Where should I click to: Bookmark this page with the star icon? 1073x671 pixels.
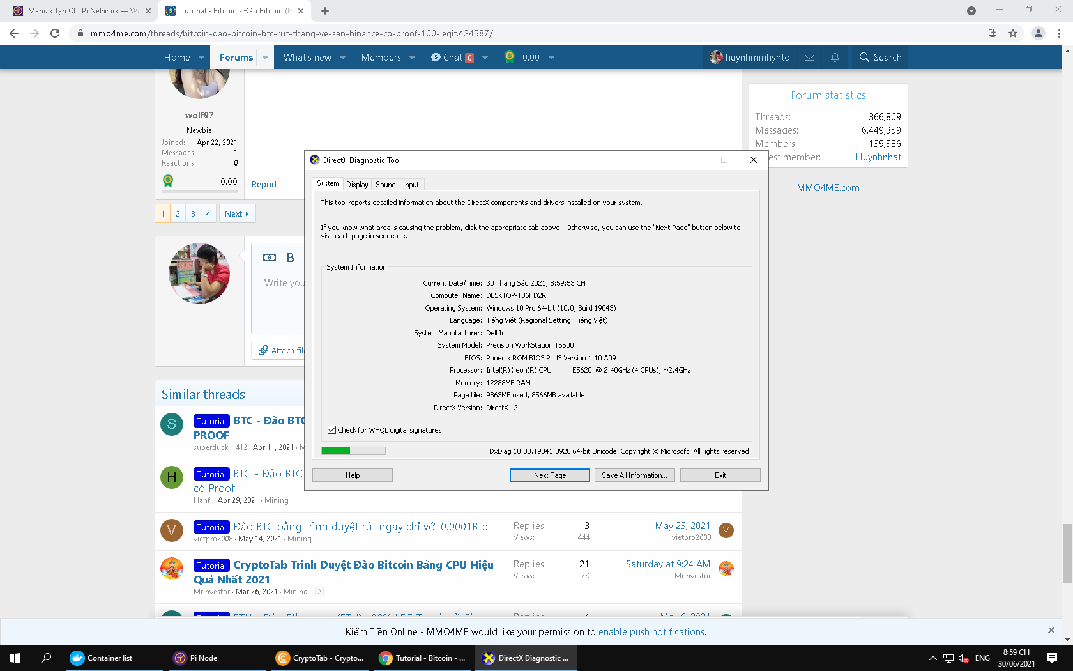tap(1013, 33)
